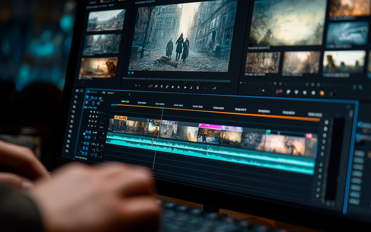The image size is (371, 232).
Task: Click the clock-shaped circle icon below the preview
Action: point(161,86)
